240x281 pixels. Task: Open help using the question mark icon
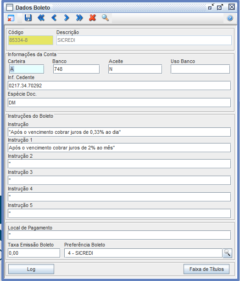(230, 18)
